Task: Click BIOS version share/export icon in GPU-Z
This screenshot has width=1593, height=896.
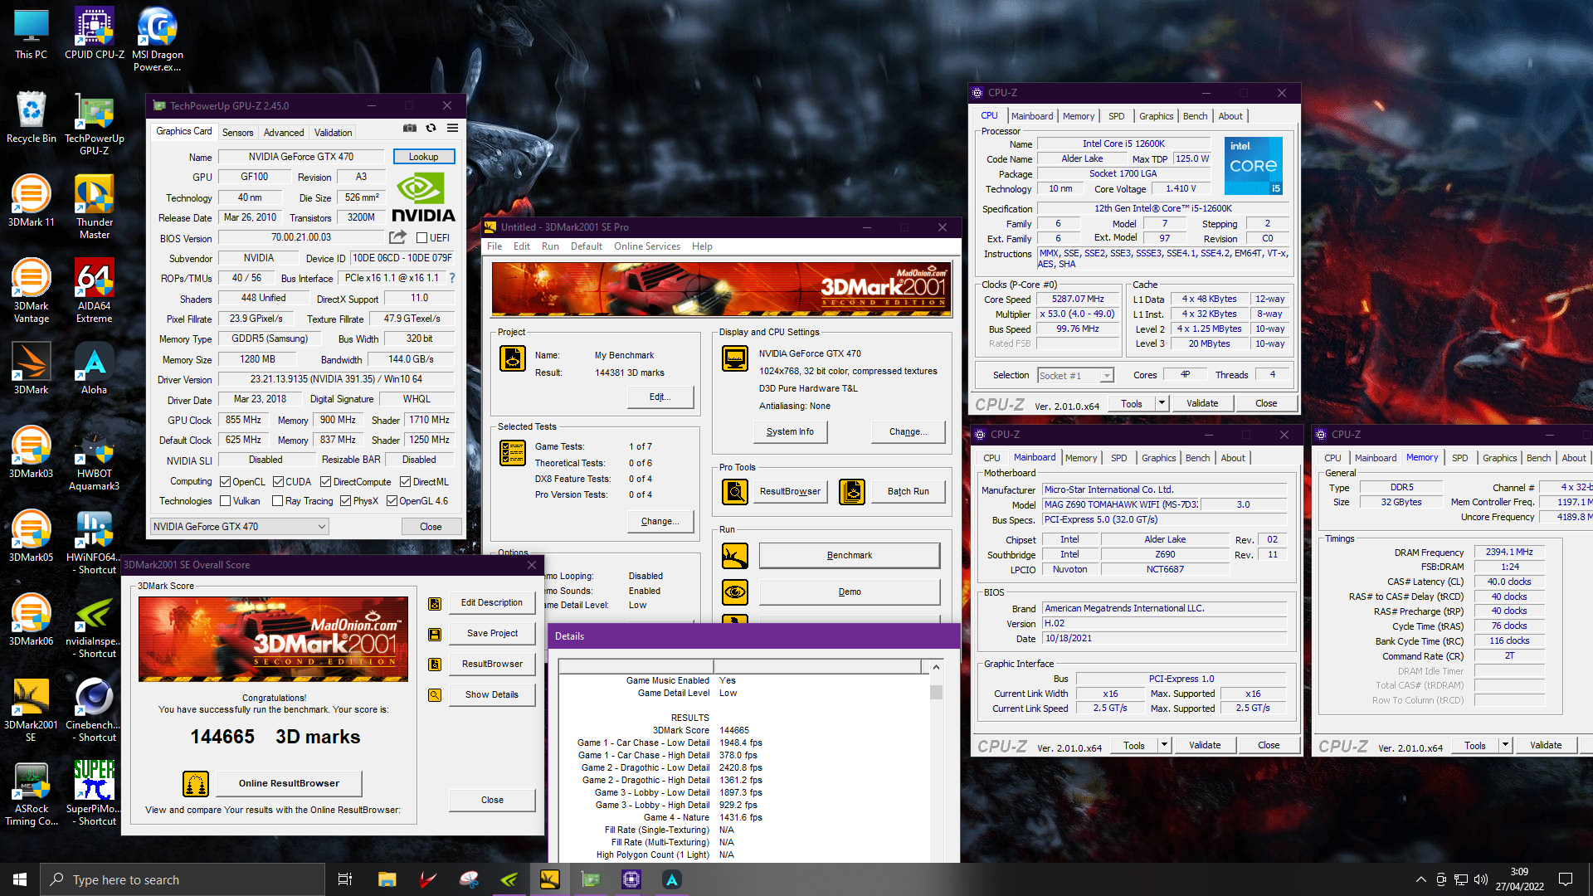Action: (398, 237)
